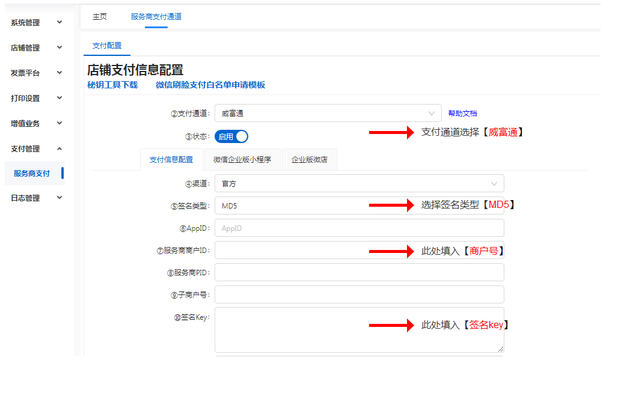621x393 pixels.
Task: Open the 帮助文档 help link
Action: coord(462,114)
